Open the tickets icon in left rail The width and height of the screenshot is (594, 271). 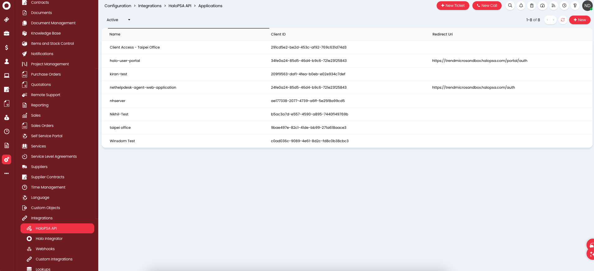click(x=7, y=20)
